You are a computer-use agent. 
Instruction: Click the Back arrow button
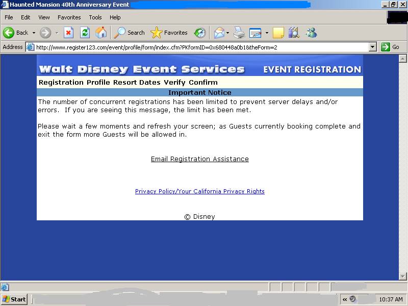click(x=15, y=33)
